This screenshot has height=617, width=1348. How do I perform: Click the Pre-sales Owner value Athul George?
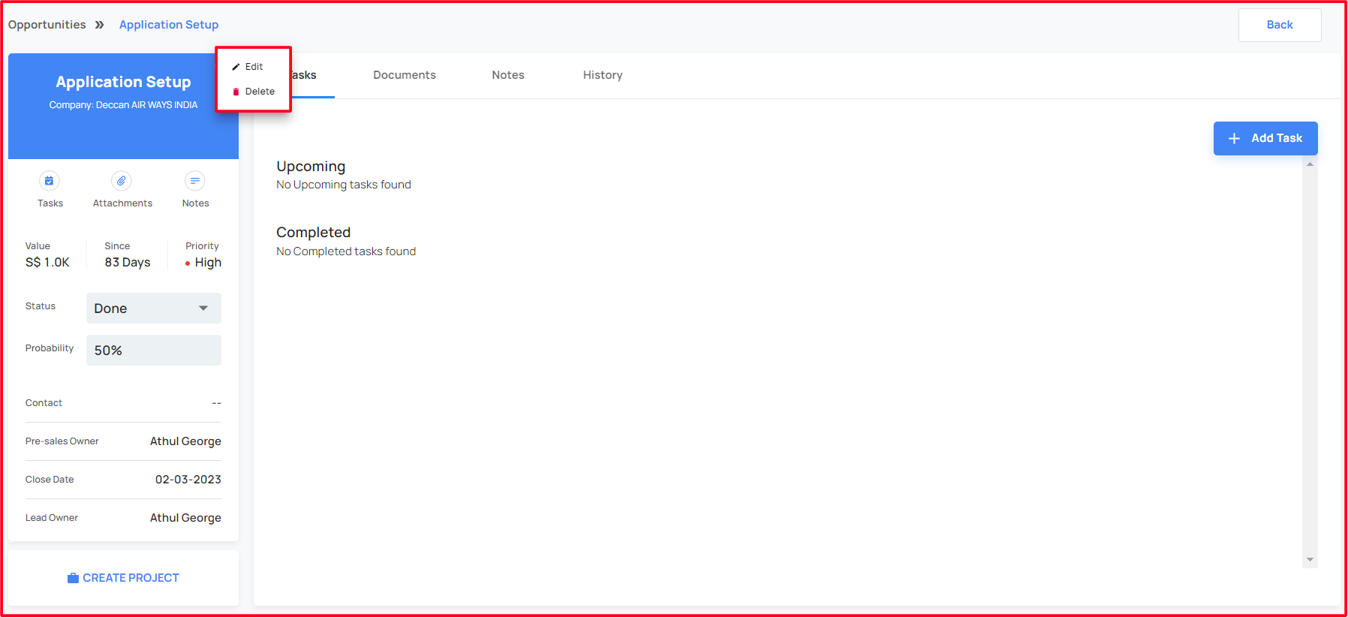(x=185, y=441)
